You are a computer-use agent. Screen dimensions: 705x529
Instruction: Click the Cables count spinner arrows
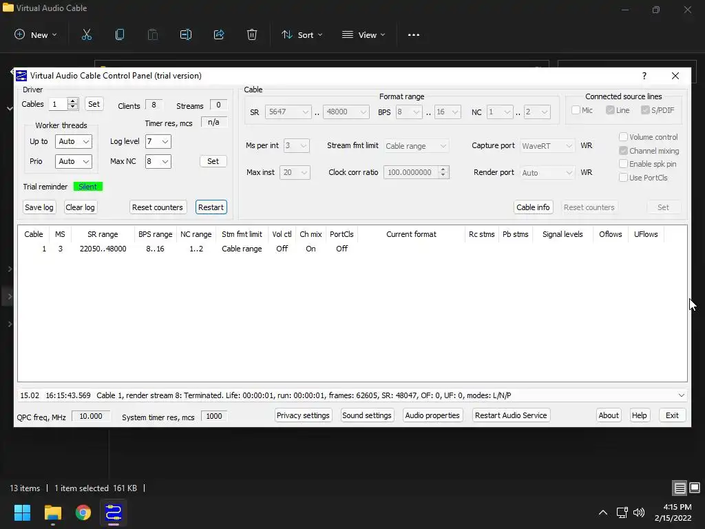pos(72,104)
